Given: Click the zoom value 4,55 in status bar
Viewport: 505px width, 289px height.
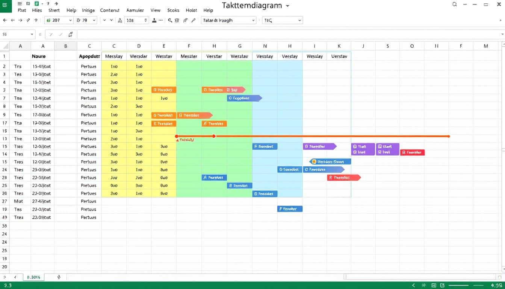Looking at the screenshot, I should pyautogui.click(x=496, y=286).
